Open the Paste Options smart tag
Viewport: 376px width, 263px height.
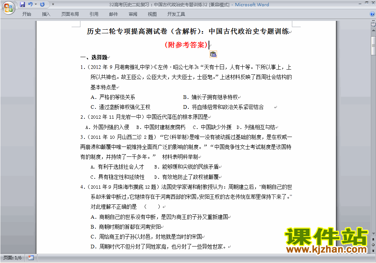(213, 54)
